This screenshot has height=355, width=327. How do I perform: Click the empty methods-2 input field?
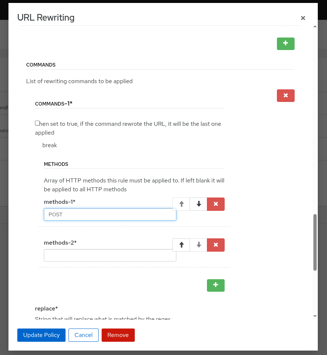(110, 256)
